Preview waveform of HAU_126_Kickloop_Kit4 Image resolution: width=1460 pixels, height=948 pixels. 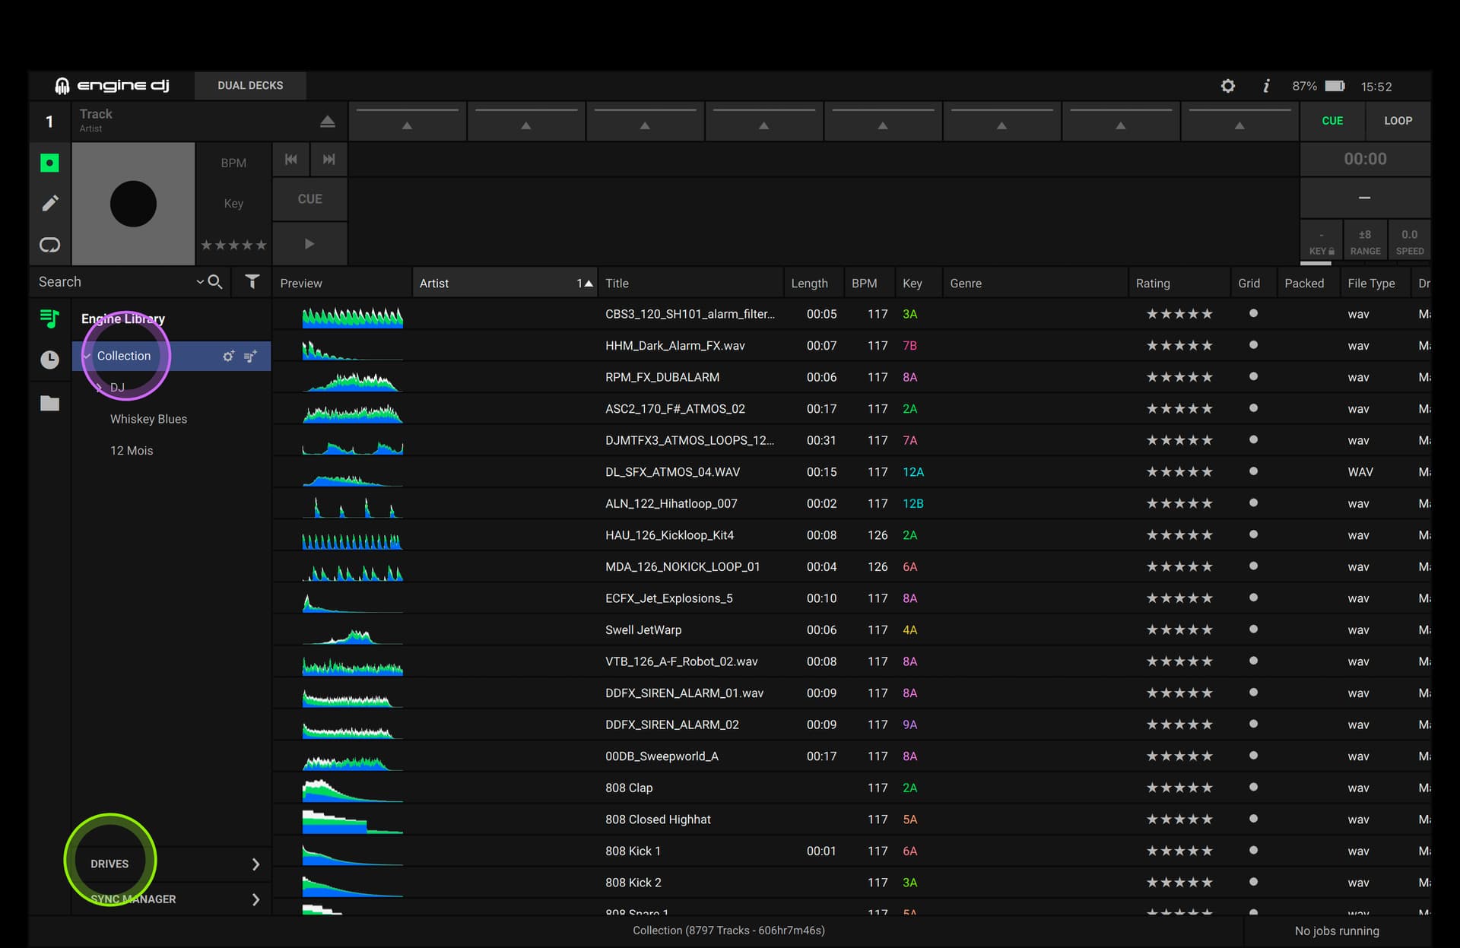coord(352,540)
